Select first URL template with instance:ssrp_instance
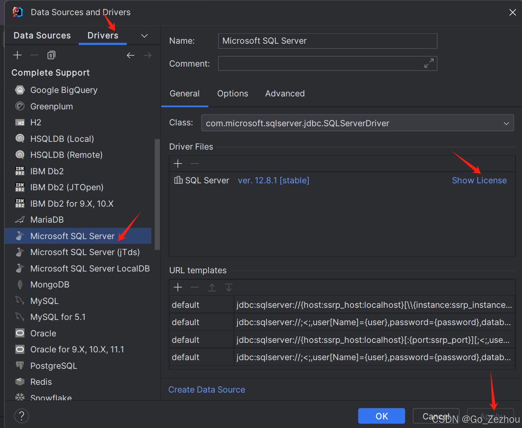The height and width of the screenshot is (428, 522). click(x=342, y=305)
